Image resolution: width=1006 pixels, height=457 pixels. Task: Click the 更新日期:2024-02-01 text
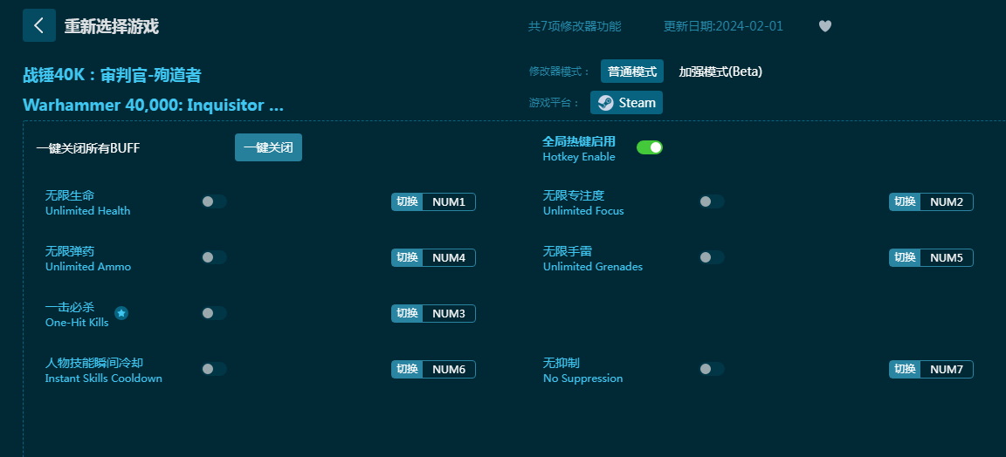point(723,26)
